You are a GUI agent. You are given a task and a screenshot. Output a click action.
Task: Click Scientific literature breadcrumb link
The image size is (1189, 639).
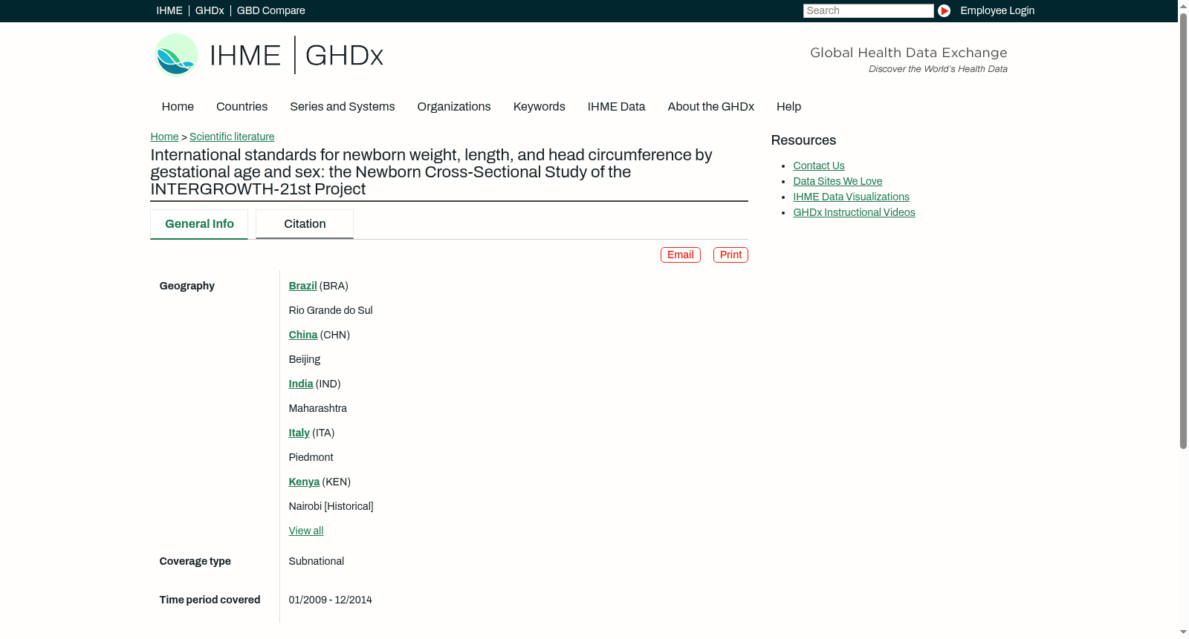pyautogui.click(x=232, y=137)
